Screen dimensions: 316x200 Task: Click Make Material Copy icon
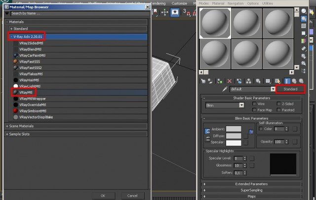[239, 81]
